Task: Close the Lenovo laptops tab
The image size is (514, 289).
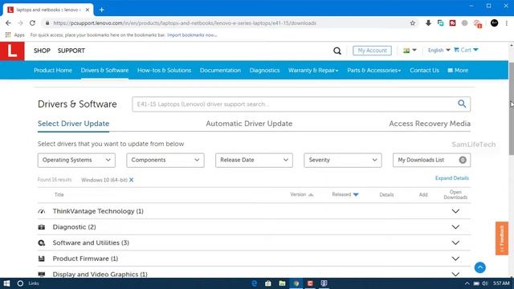Action: (88, 10)
